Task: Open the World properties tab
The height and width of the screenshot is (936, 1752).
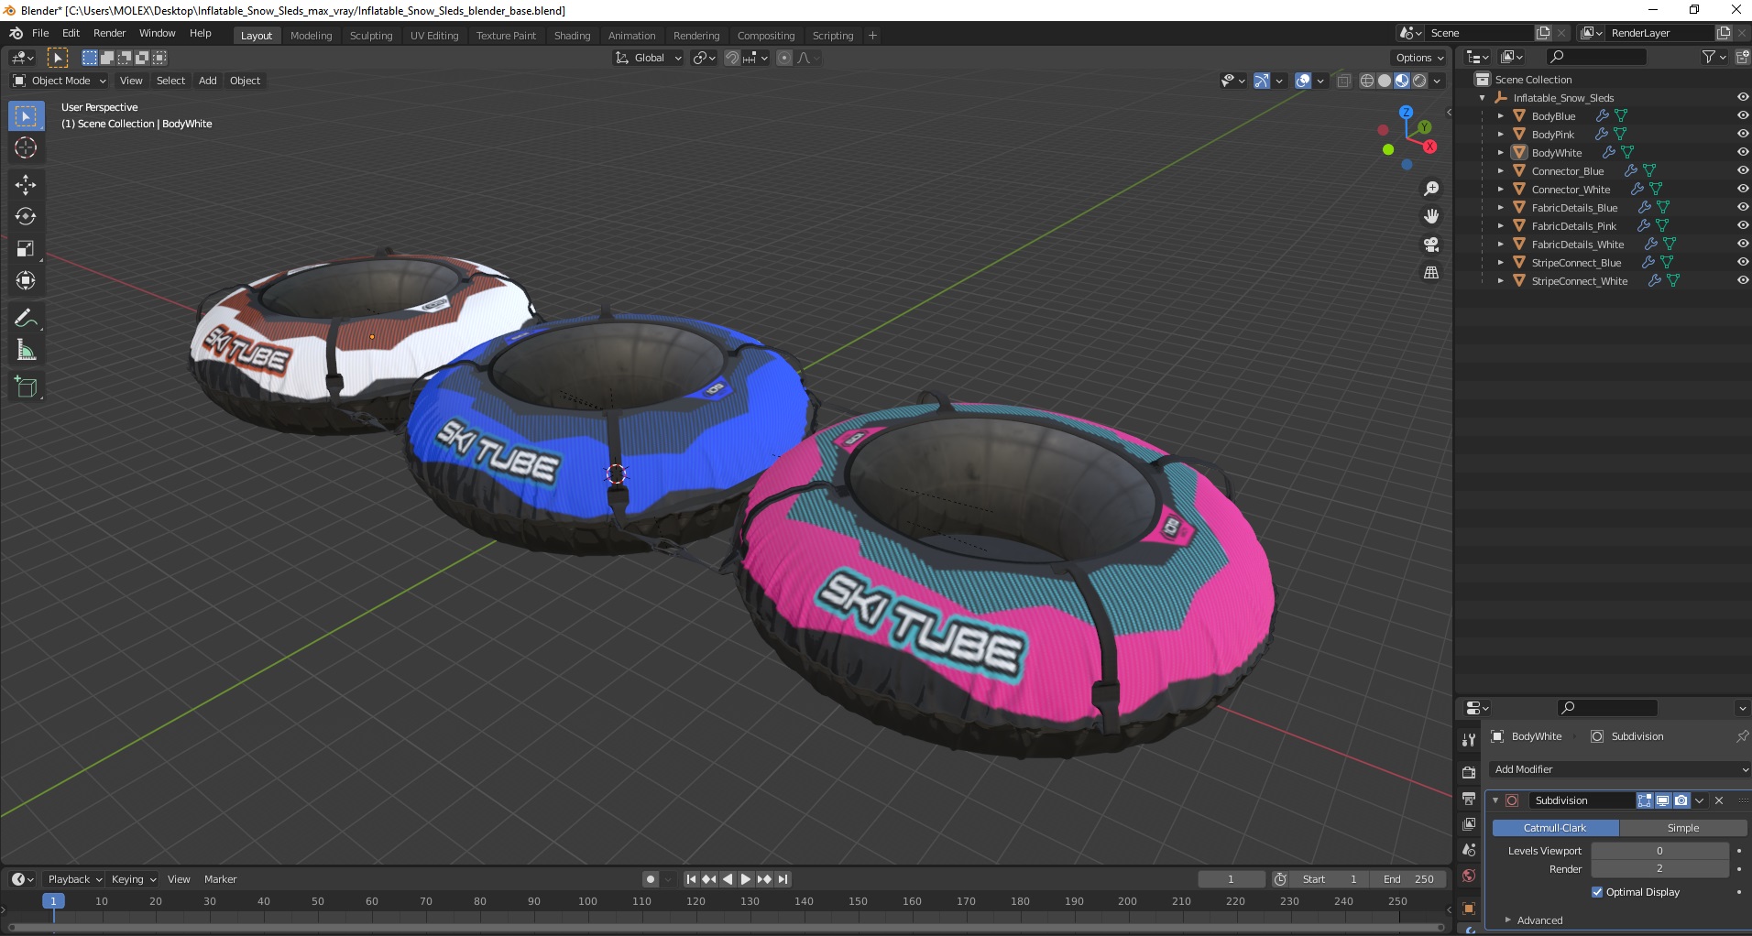Action: [1469, 876]
